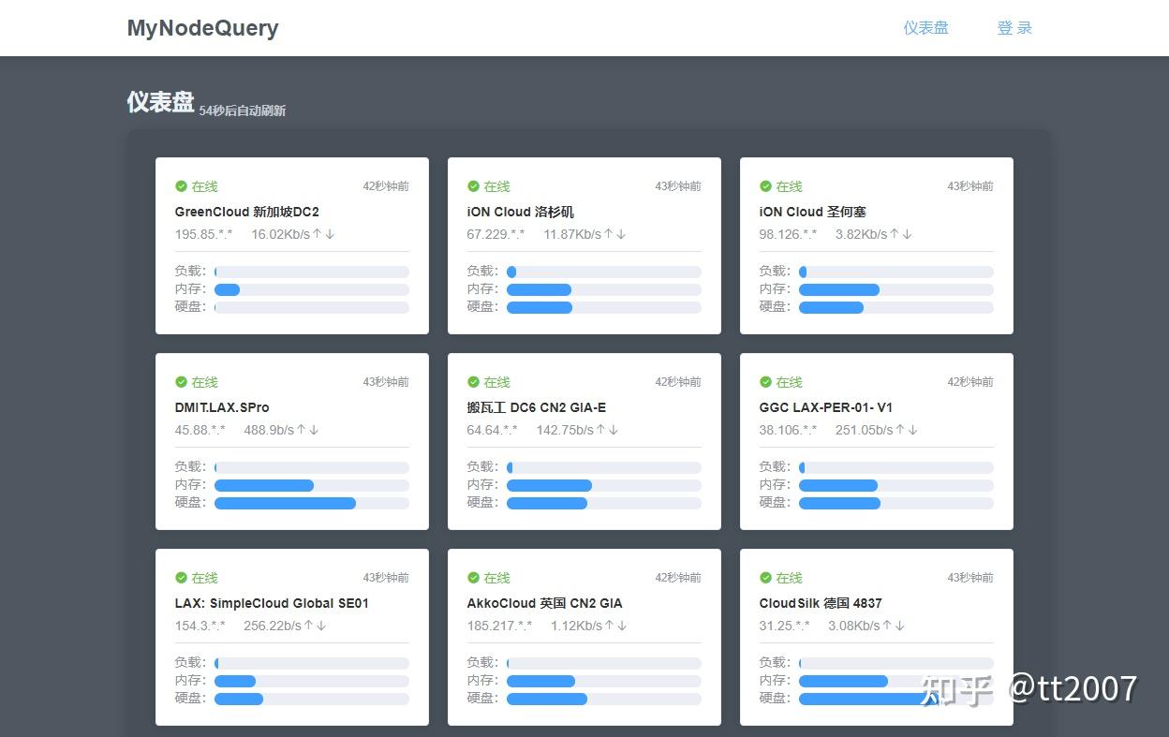Click the upload/download speed text for iON Cloud 洛杉矶
This screenshot has height=737, width=1169.
point(584,234)
